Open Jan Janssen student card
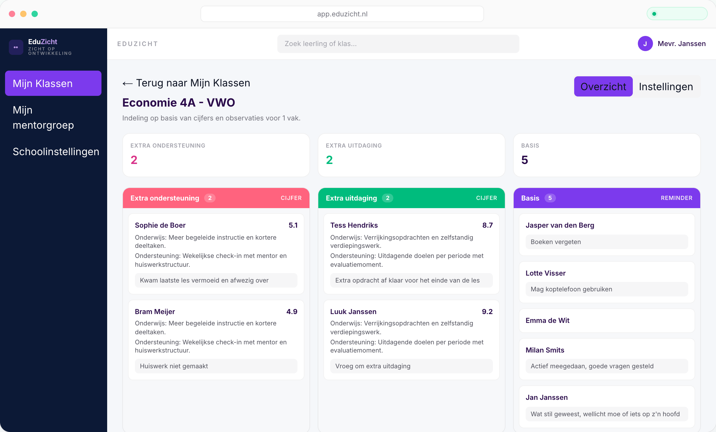This screenshot has height=432, width=716. pos(607,407)
